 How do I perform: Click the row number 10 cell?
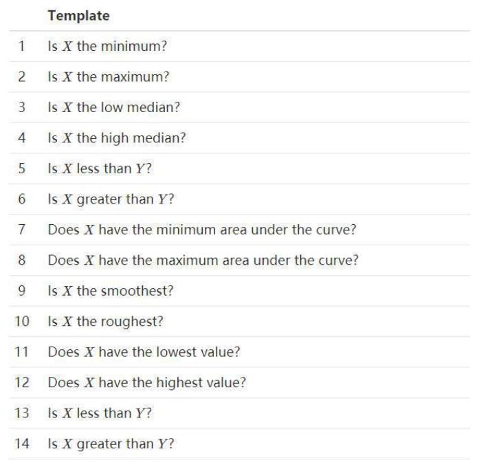22,321
